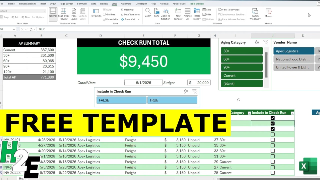
Task: Expand the Focus Cell dropdown arrow
Action: (139, 19)
